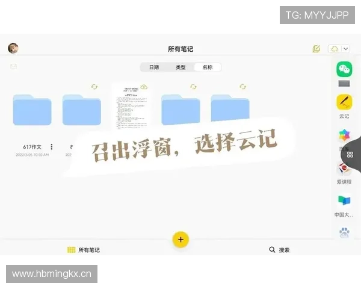This screenshot has height=289, width=361.
Task: Open the sidebar app grid button
Action: (x=350, y=155)
